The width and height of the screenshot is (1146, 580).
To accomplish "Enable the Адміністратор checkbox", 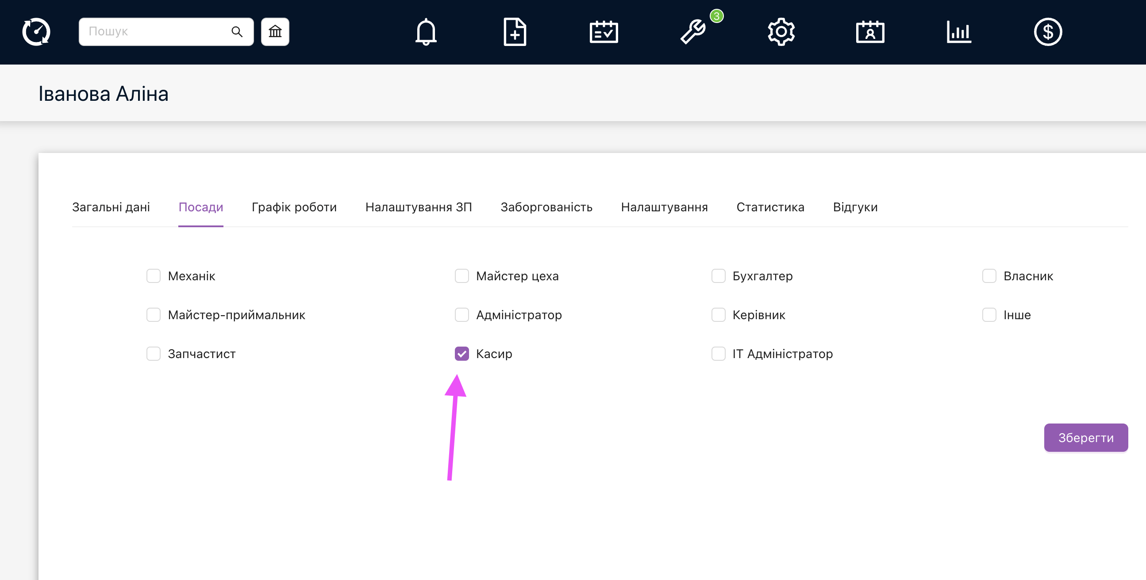I will (x=461, y=314).
